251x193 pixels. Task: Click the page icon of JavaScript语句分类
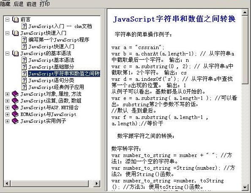(24, 80)
